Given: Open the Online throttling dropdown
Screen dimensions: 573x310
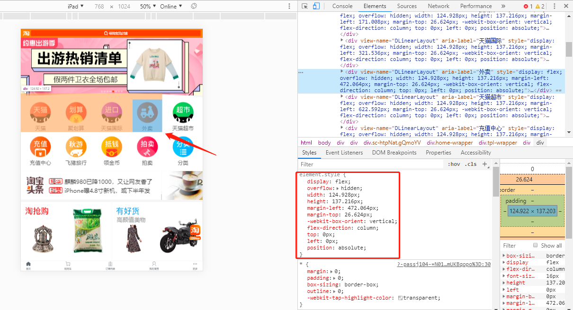Looking at the screenshot, I should [171, 6].
